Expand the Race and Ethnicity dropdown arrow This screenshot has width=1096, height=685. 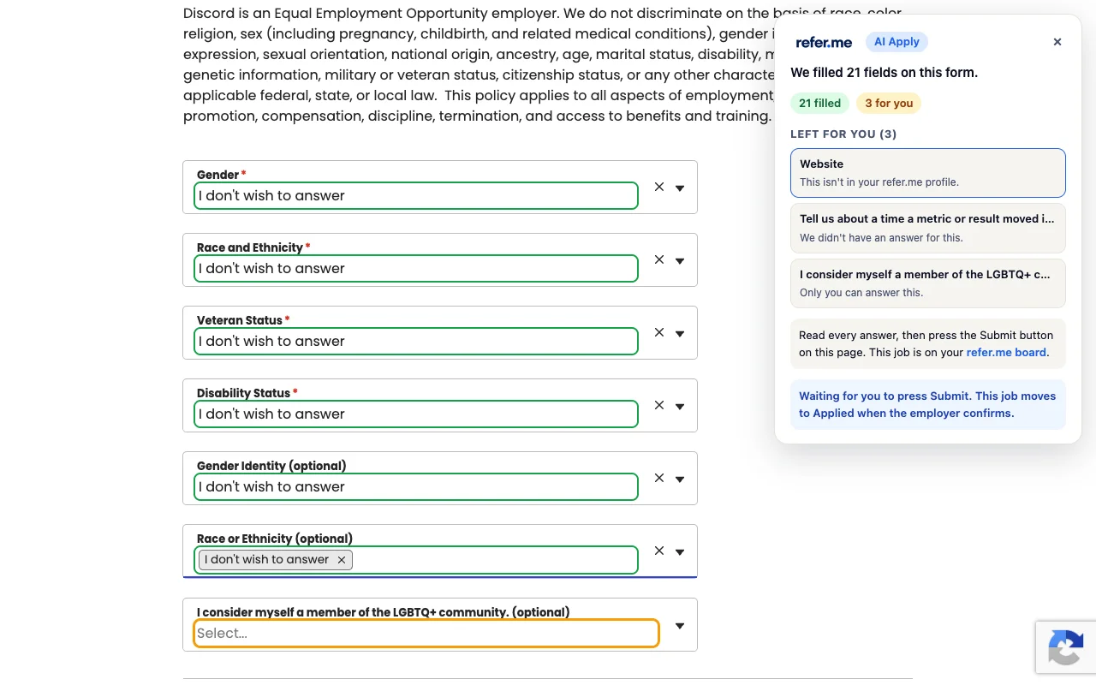click(x=680, y=260)
